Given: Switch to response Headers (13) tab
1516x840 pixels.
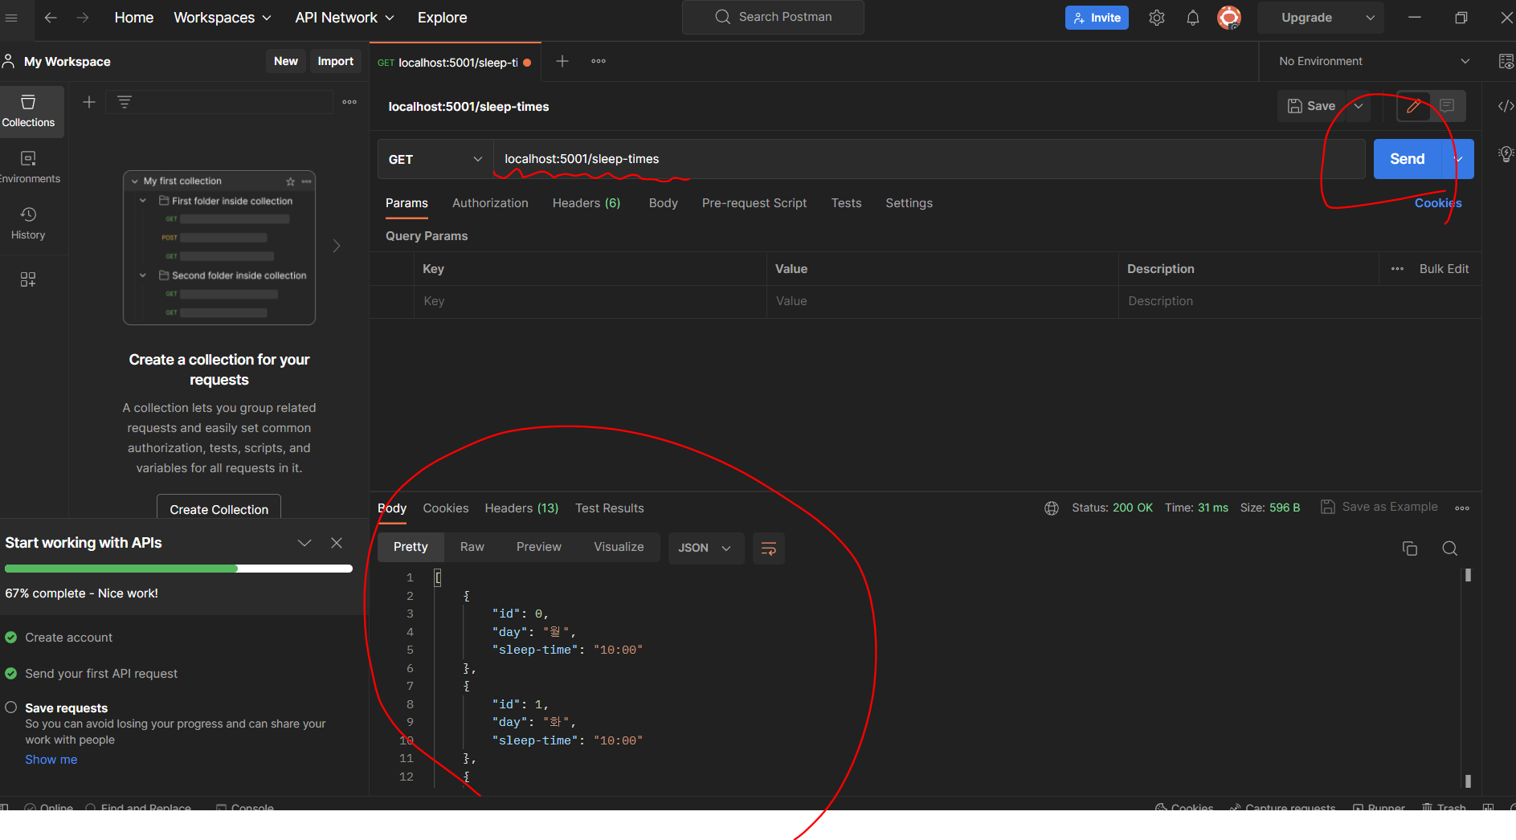Looking at the screenshot, I should (x=521, y=508).
